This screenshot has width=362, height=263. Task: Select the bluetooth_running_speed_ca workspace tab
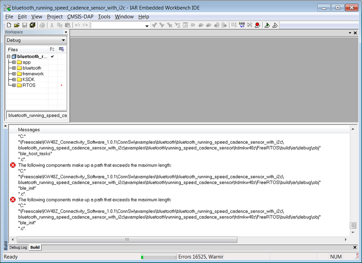37,115
